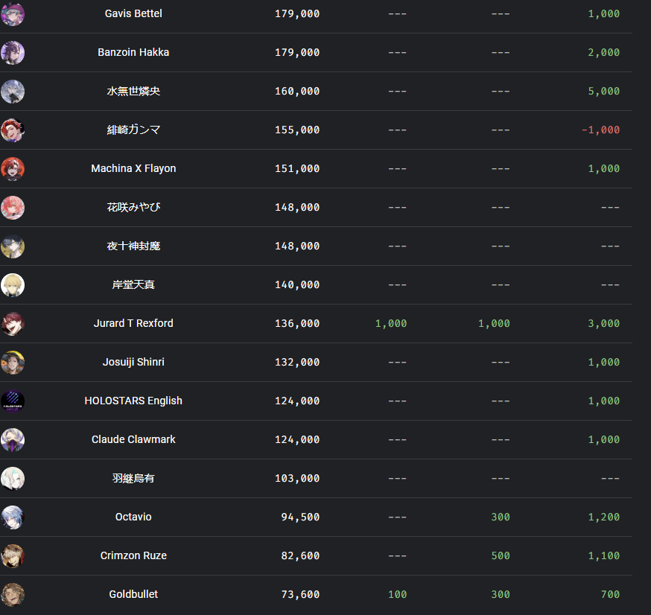Select Goldbullet's 73,600 subscriber count

(x=300, y=595)
